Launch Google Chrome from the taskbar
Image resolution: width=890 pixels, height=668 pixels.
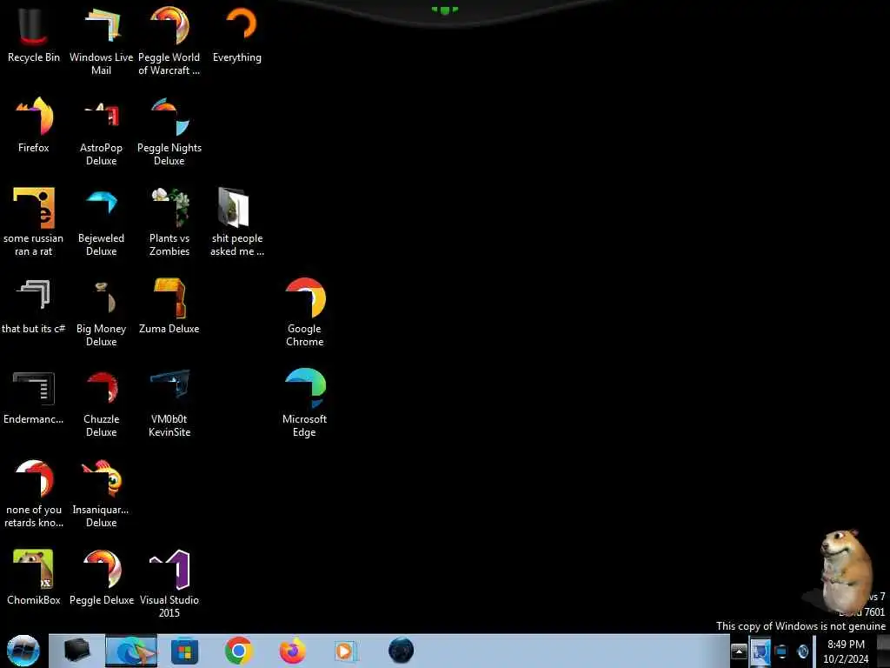tap(238, 651)
